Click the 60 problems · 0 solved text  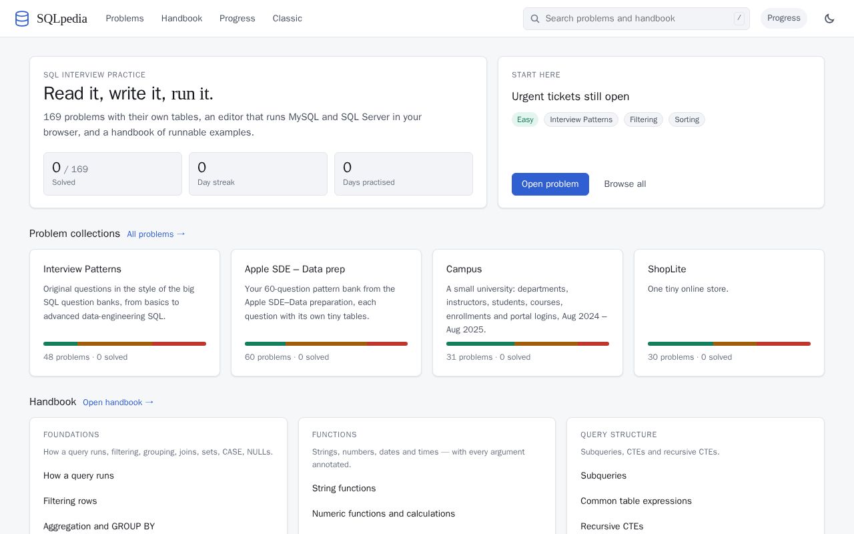point(287,357)
